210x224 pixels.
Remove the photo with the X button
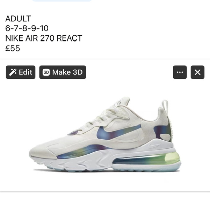[x=197, y=72]
